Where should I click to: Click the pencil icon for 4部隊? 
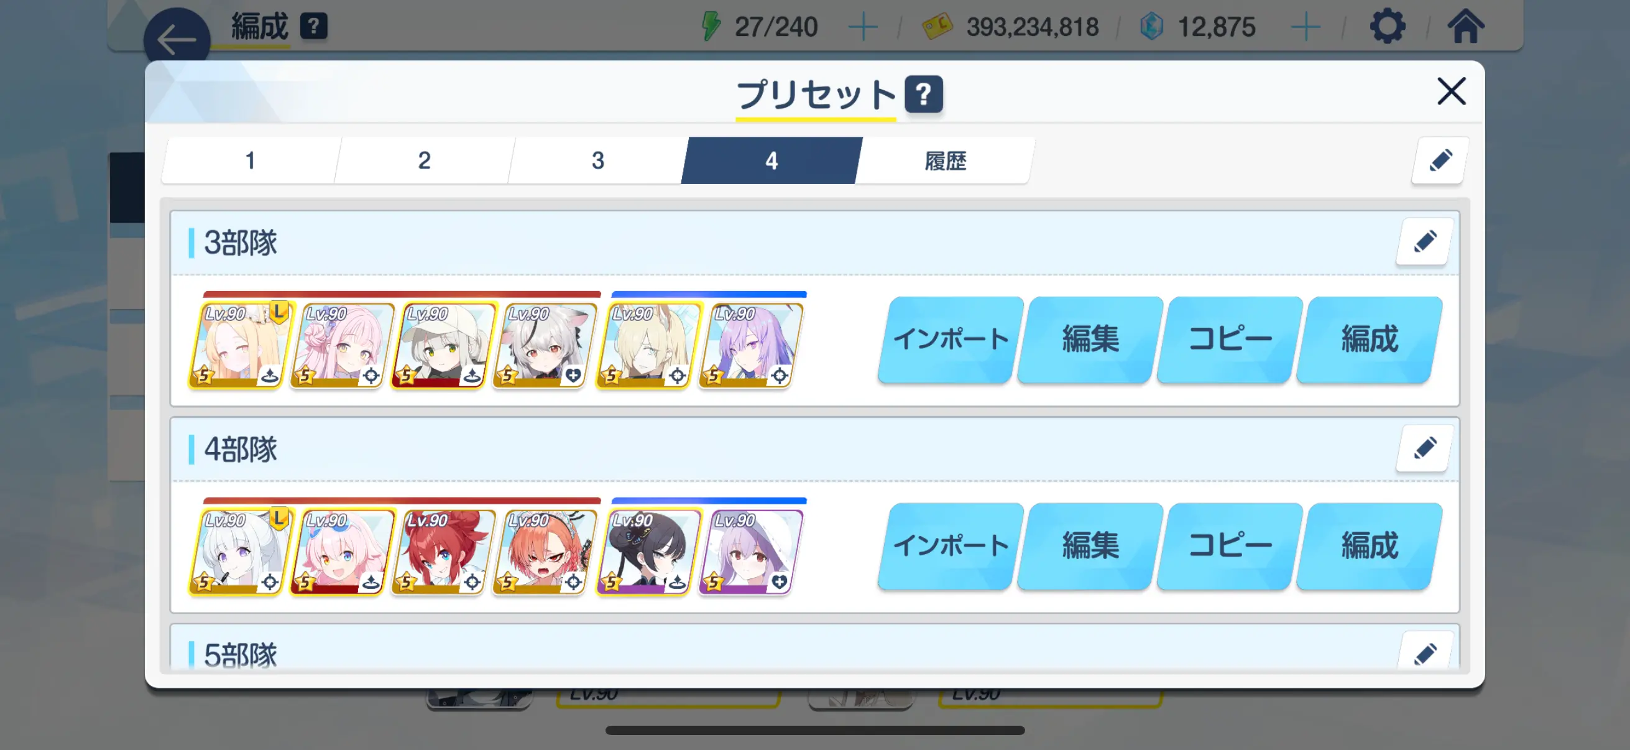[1424, 449]
